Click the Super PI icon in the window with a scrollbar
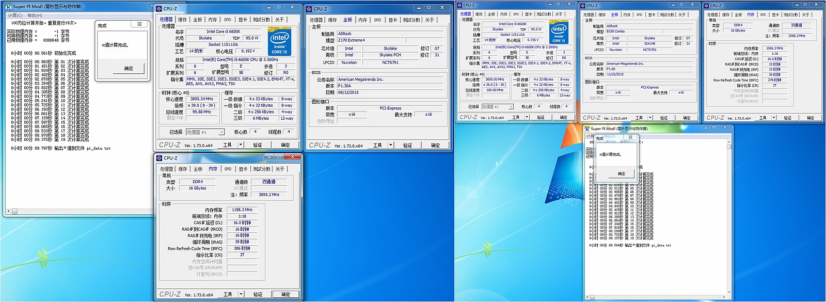The image size is (826, 302). pyautogui.click(x=587, y=129)
